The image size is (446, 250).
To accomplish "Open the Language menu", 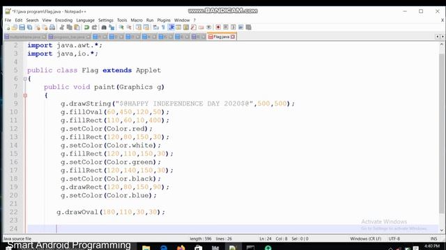I will point(85,20).
